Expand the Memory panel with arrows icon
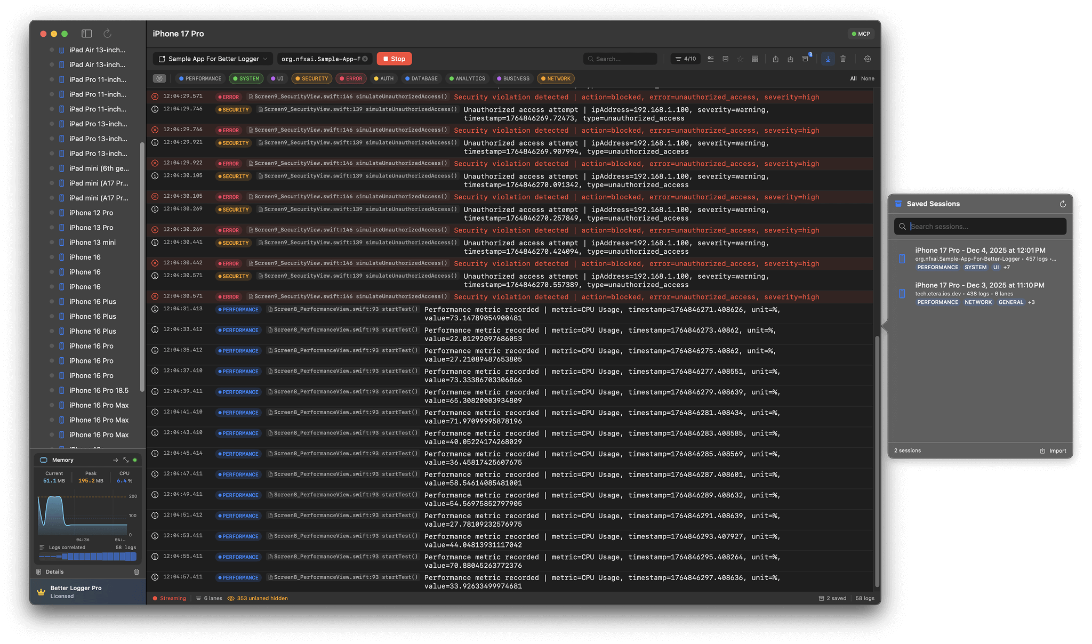The image size is (1092, 644). coord(126,460)
